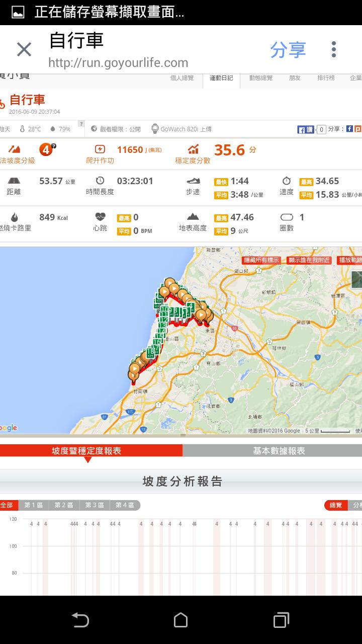This screenshot has height=644, width=362.
Task: Select 第2區 zone filter
Action: (64, 505)
